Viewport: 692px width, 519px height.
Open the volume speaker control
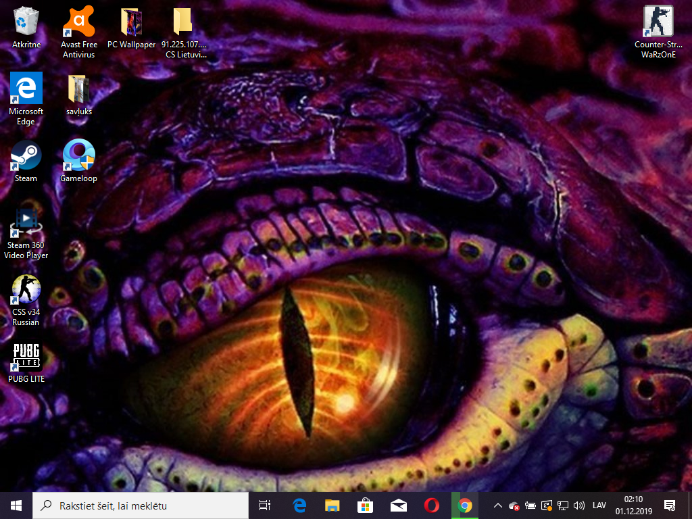pyautogui.click(x=578, y=505)
